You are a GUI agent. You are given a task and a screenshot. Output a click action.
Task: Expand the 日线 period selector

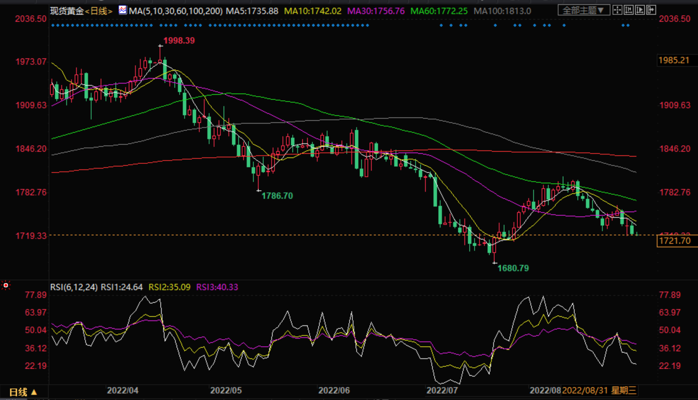[23, 392]
